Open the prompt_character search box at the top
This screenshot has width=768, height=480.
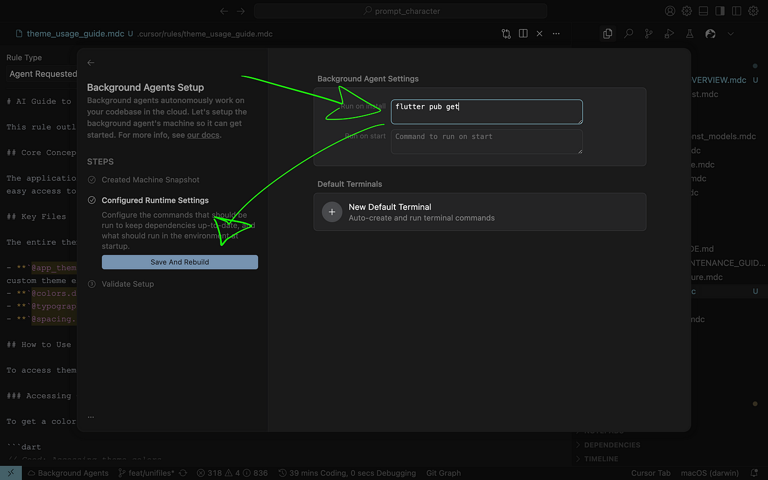(x=400, y=10)
